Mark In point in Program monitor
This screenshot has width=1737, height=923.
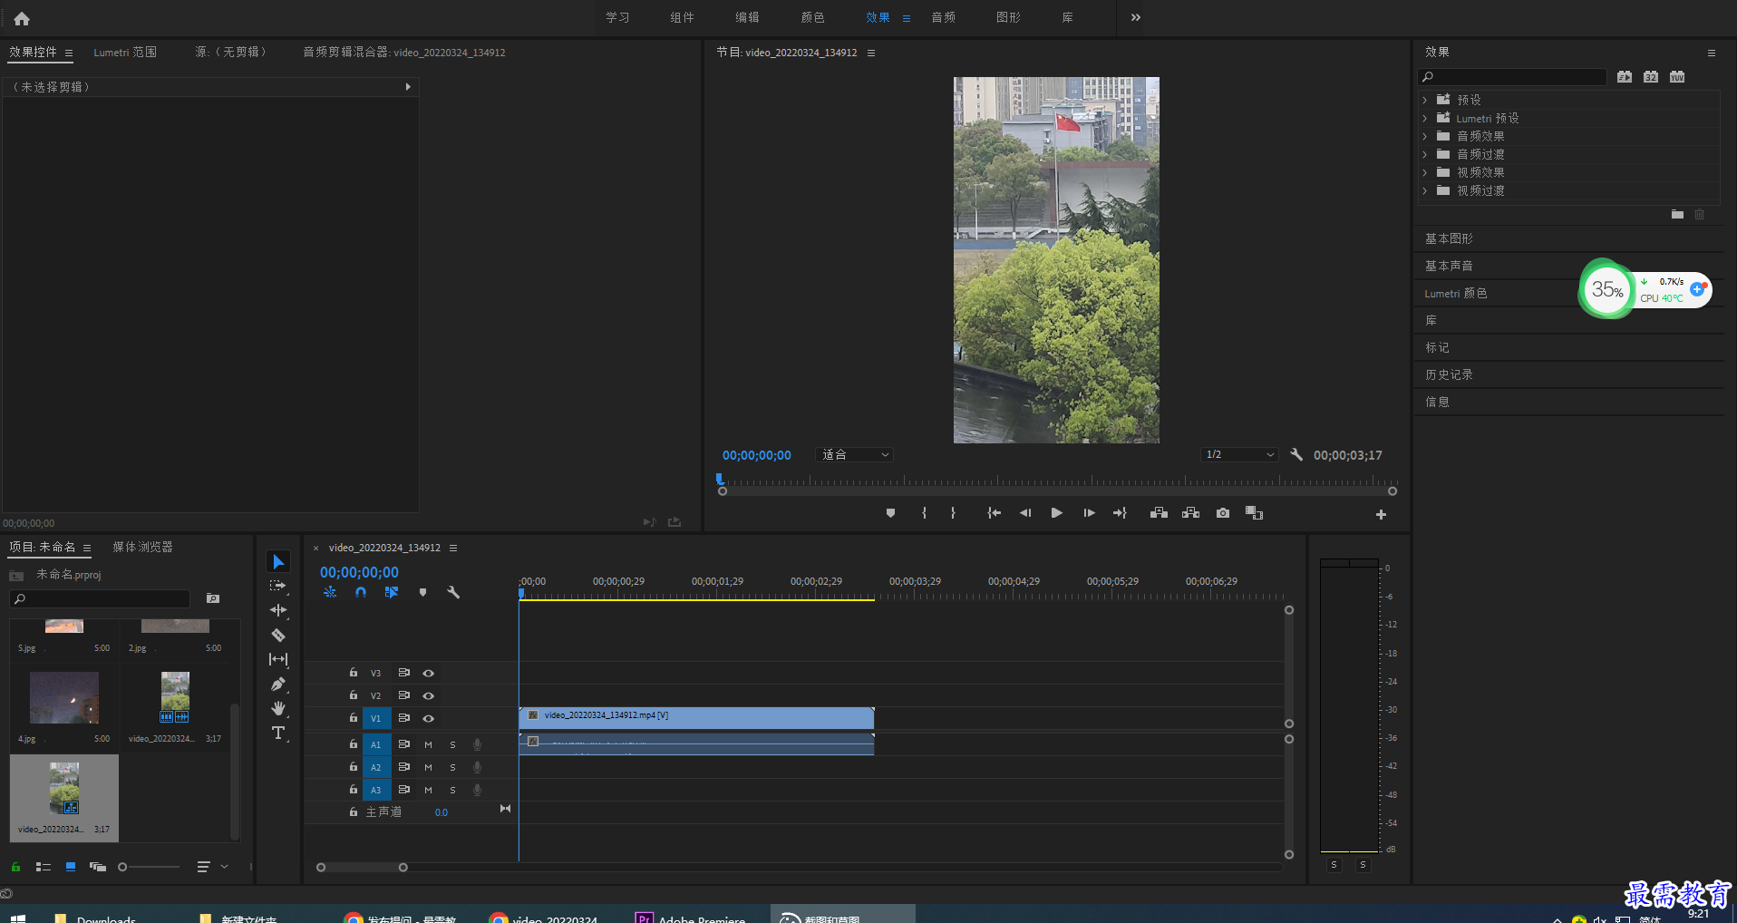tap(924, 513)
